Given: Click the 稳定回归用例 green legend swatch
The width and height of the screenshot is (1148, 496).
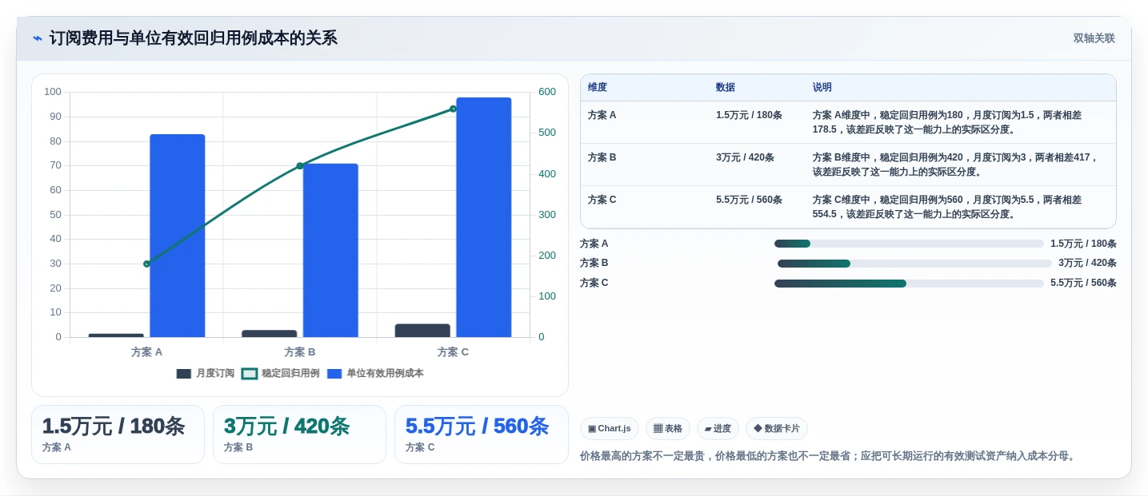Looking at the screenshot, I should [250, 373].
